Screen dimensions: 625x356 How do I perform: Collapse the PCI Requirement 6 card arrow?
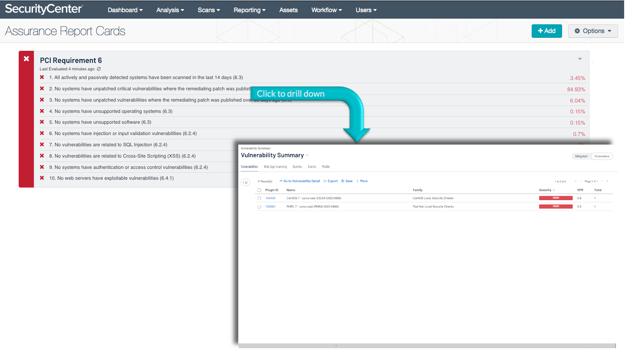tap(580, 59)
